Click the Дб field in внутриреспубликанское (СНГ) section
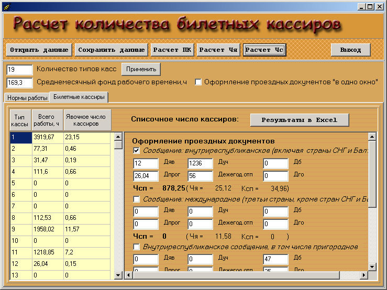This screenshot has height=290, width=387. tap(275, 163)
